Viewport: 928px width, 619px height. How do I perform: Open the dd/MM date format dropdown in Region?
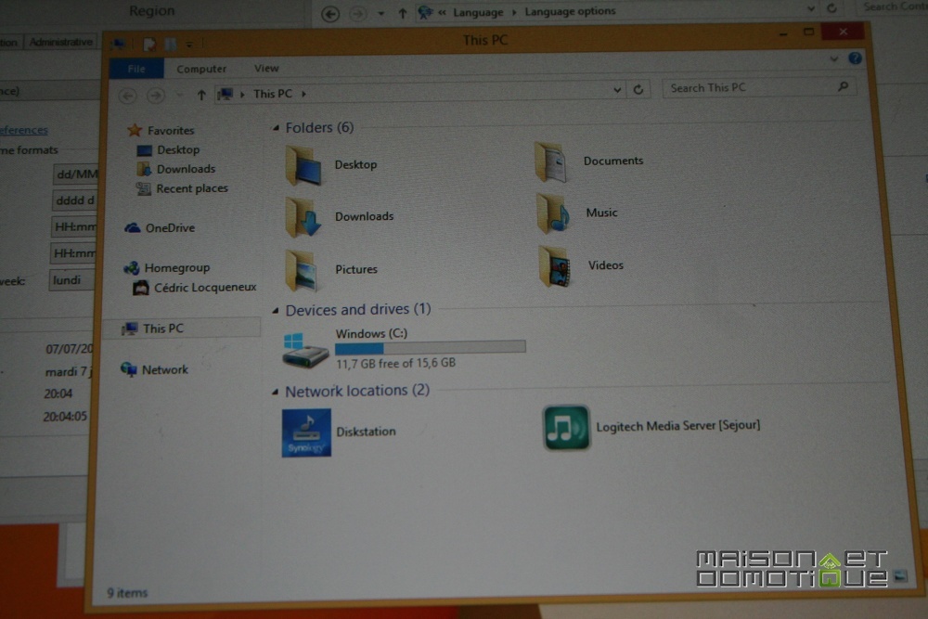[x=75, y=174]
